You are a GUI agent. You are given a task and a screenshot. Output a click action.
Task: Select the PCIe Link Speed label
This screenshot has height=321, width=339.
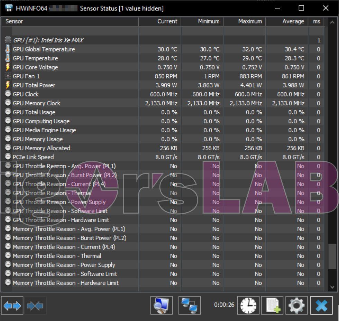coord(33,157)
